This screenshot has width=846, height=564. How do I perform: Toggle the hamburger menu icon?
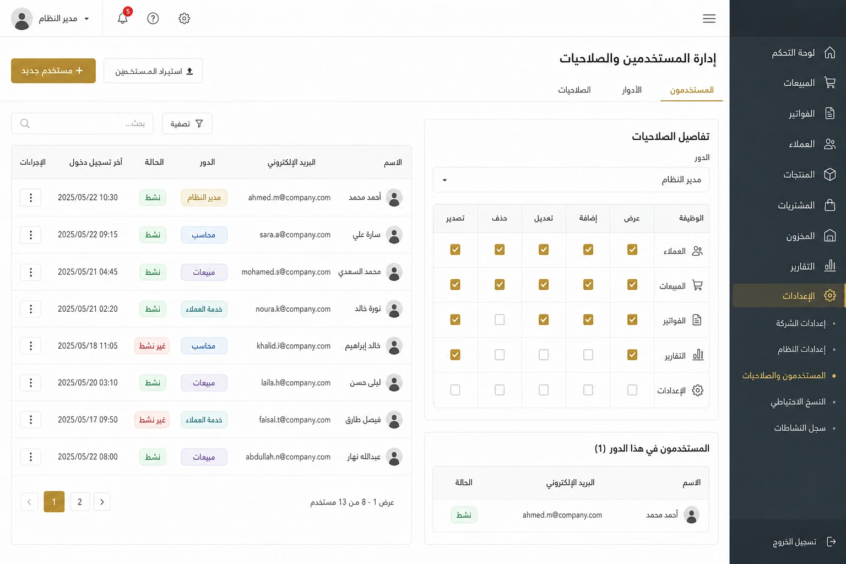pos(709,19)
